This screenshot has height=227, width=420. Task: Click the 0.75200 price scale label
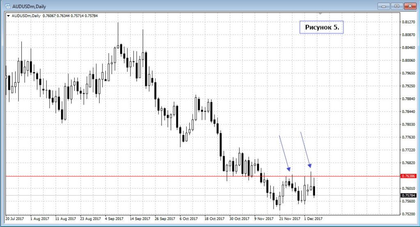408,214
